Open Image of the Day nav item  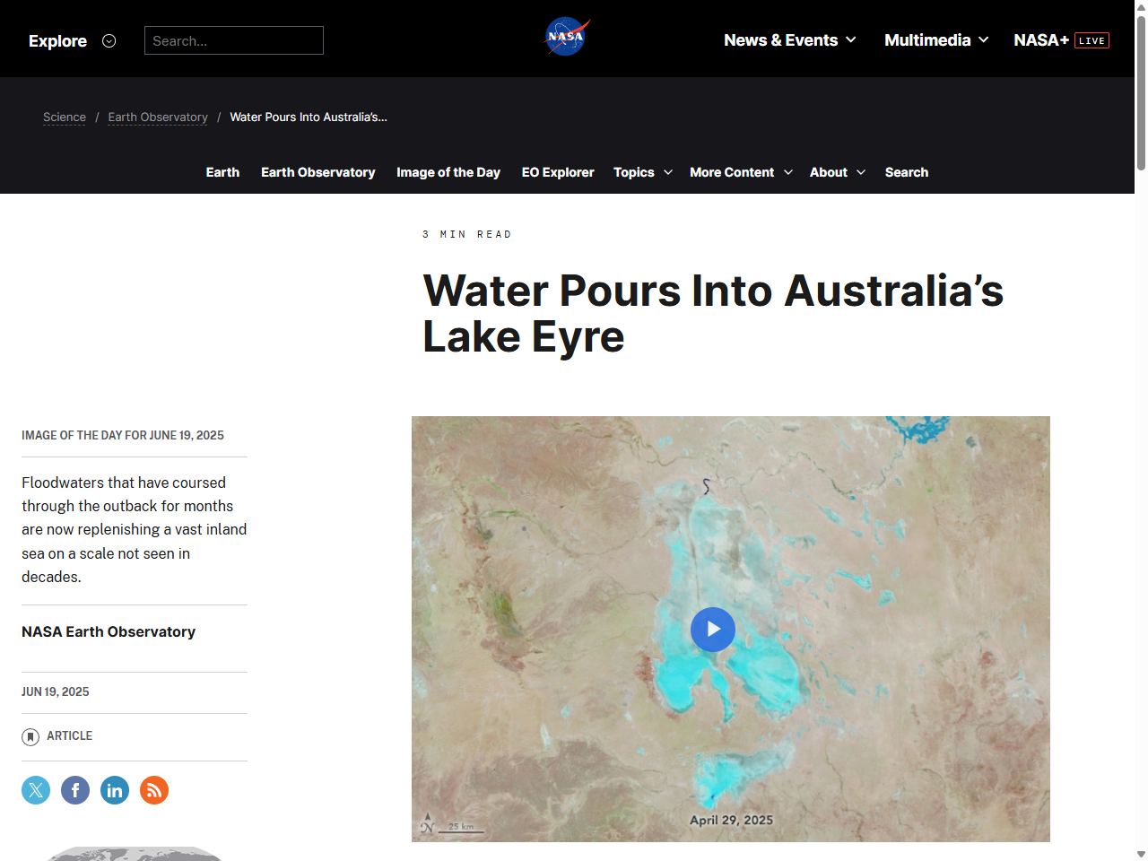pos(448,172)
